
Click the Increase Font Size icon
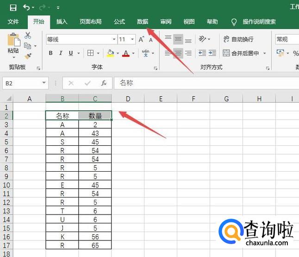coord(141,39)
